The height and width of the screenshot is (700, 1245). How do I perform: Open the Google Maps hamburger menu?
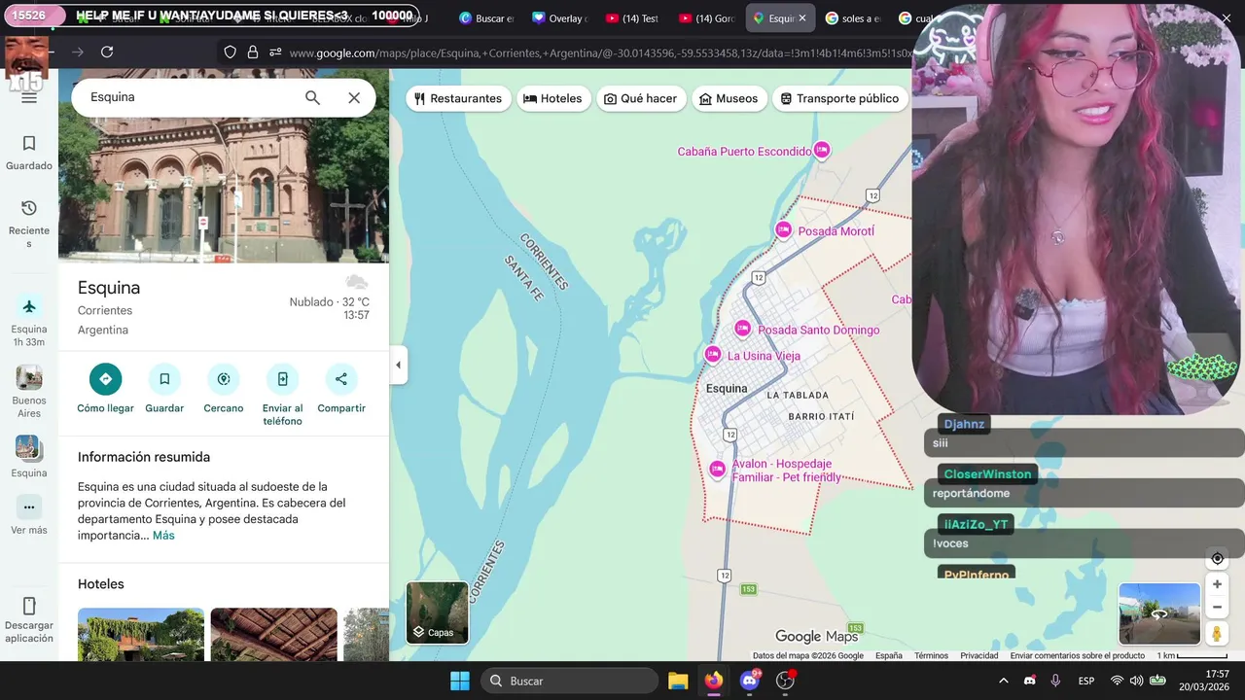(x=29, y=98)
